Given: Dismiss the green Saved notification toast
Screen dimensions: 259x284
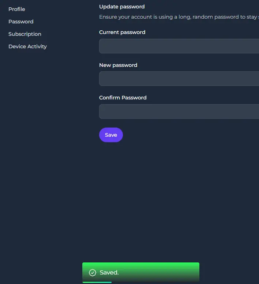Looking at the screenshot, I should (141, 272).
